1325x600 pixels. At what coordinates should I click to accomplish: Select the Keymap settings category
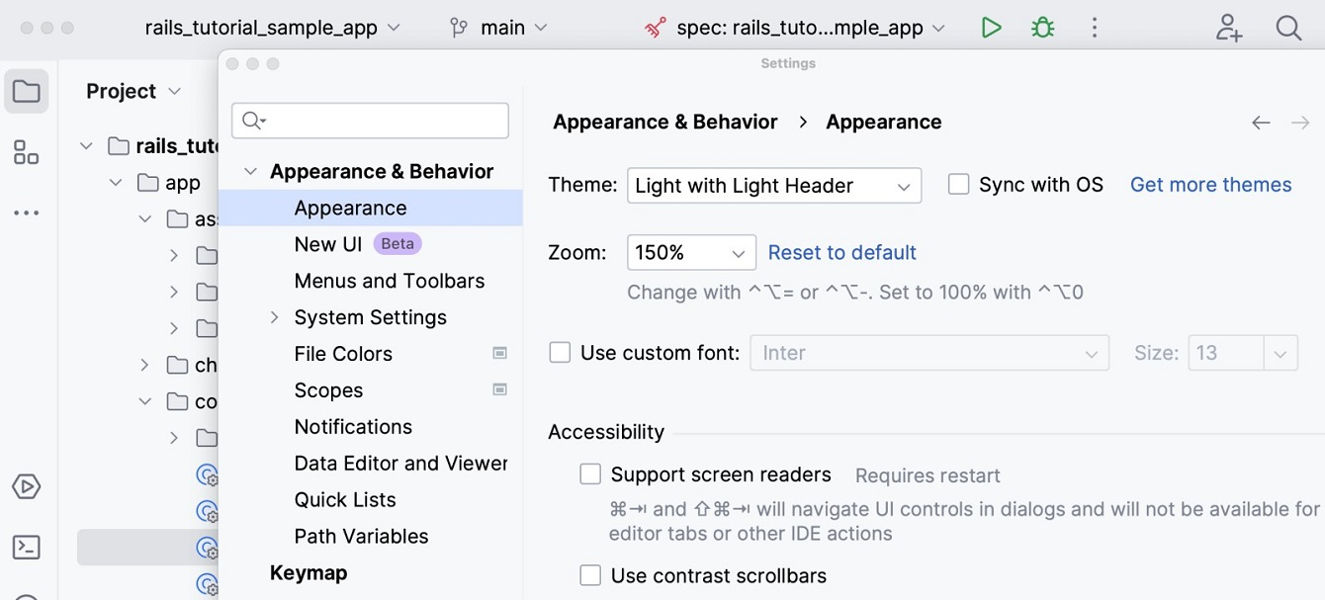[309, 572]
